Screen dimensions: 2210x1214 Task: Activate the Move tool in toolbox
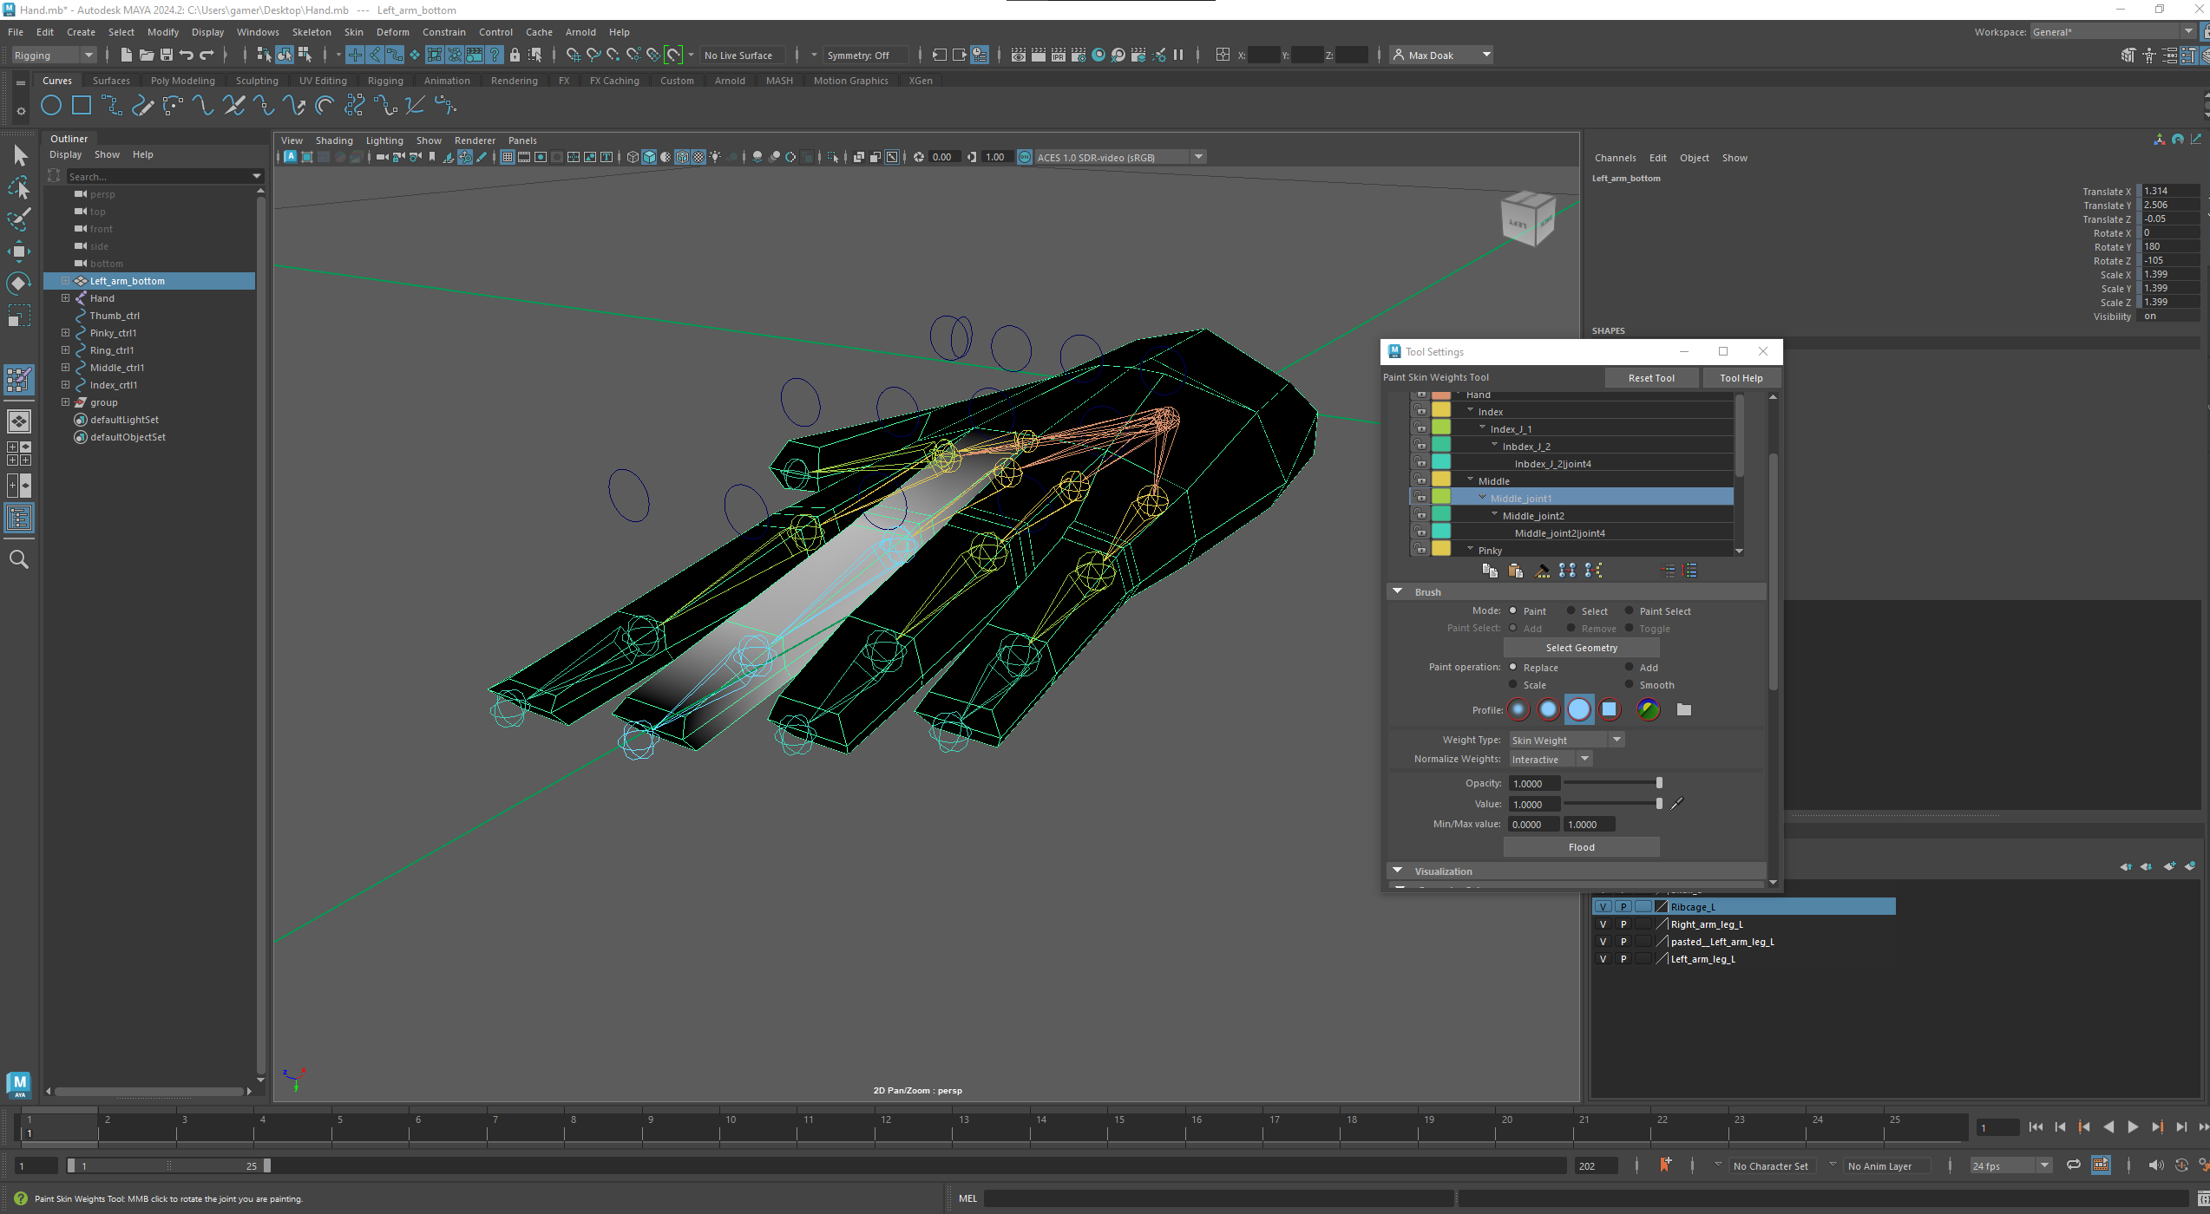pos(18,251)
